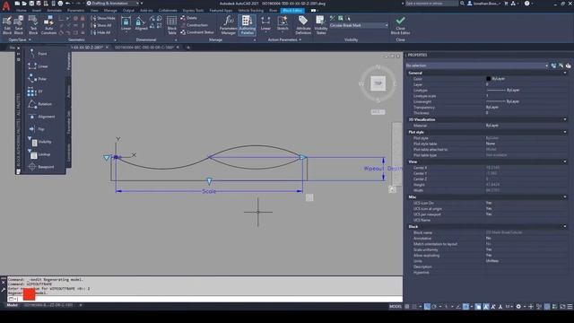Screen dimensions: 574x323
Task: Open the signed-in user account dropdown
Action: pyautogui.click(x=485, y=4)
